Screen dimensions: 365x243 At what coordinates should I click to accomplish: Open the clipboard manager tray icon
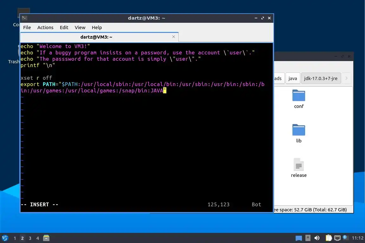coord(329,238)
